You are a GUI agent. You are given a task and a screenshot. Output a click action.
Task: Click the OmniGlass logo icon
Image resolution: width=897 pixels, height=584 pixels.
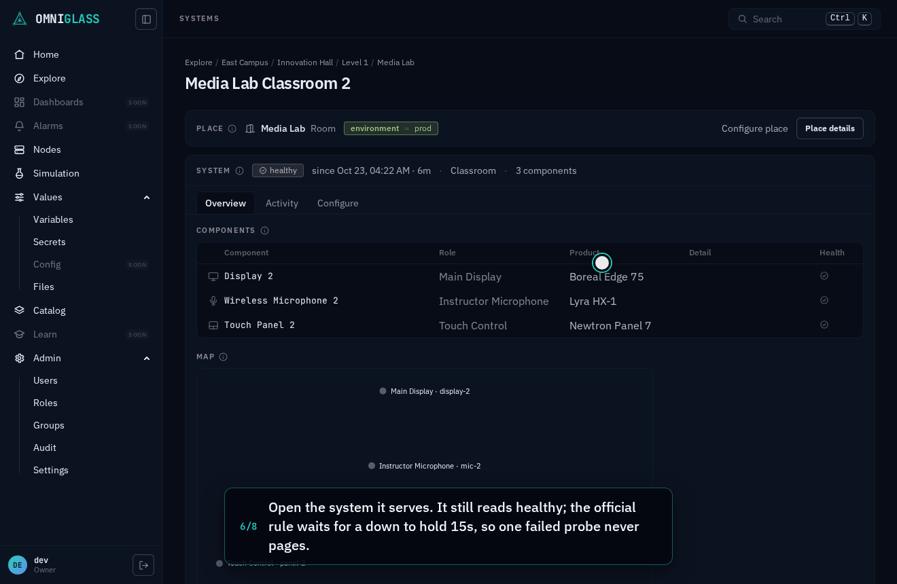20,19
